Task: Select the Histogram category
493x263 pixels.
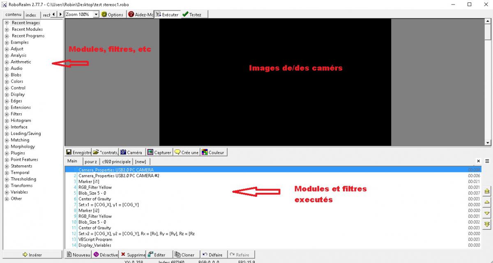Action: [21, 121]
